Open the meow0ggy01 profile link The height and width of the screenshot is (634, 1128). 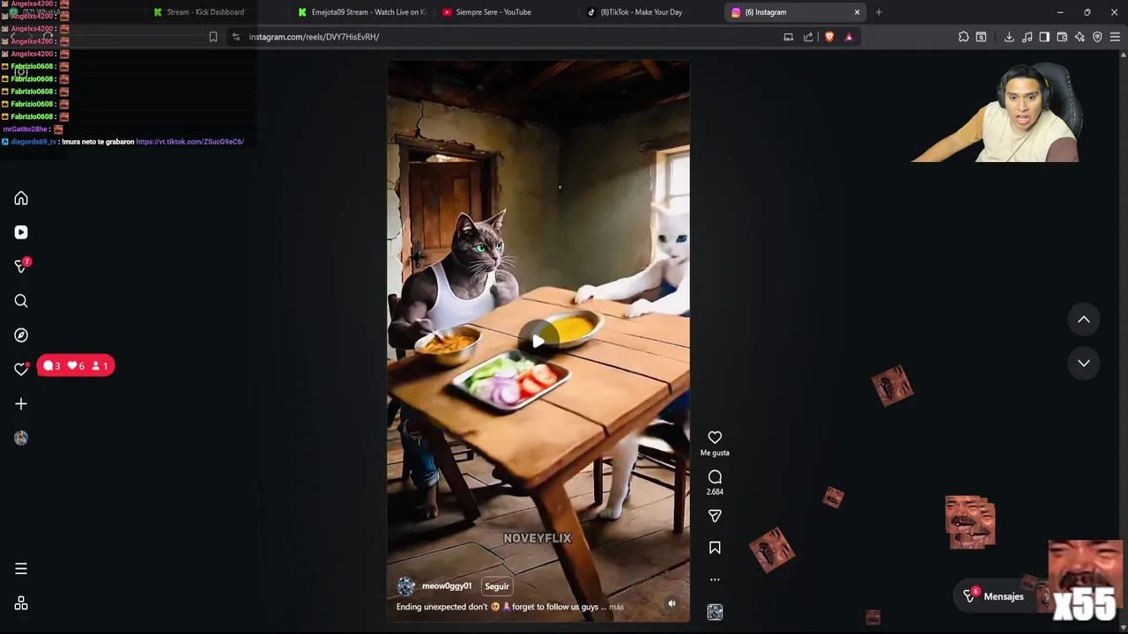[x=447, y=586]
